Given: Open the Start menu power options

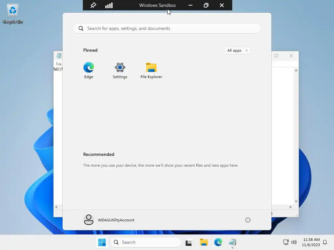Looking at the screenshot, I should (248, 220).
